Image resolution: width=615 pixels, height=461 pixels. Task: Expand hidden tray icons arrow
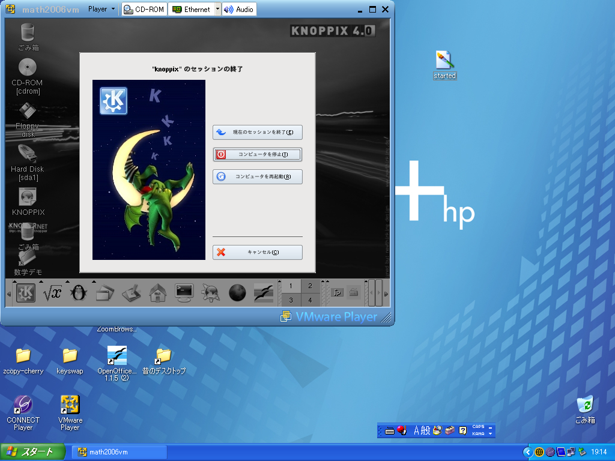528,452
